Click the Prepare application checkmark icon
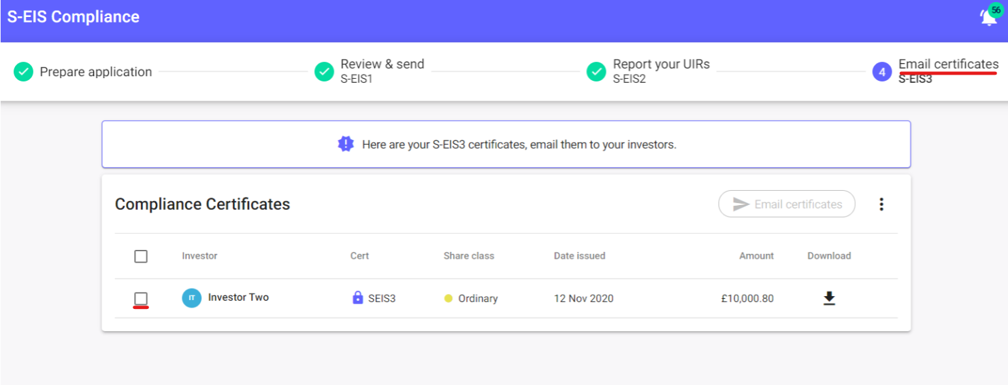Viewport: 1008px width, 385px height. click(x=23, y=71)
